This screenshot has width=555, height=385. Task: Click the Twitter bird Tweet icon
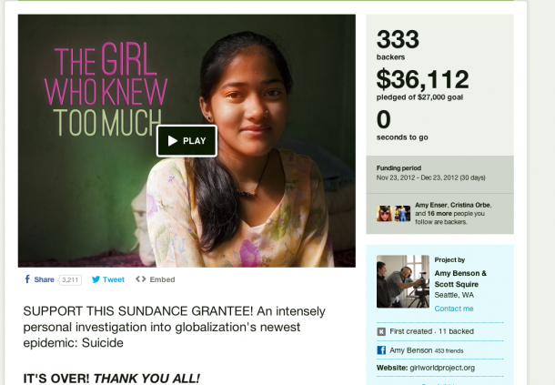pos(96,279)
